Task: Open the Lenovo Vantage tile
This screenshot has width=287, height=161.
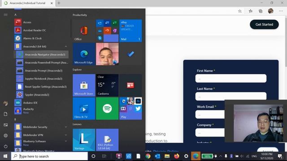Action: point(84,140)
